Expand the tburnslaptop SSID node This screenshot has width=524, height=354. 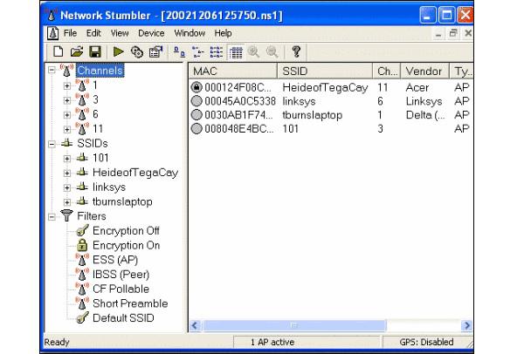[67, 202]
